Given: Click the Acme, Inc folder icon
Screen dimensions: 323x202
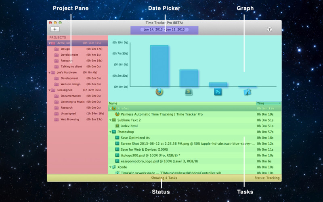Looking at the screenshot, I should (x=53, y=43).
